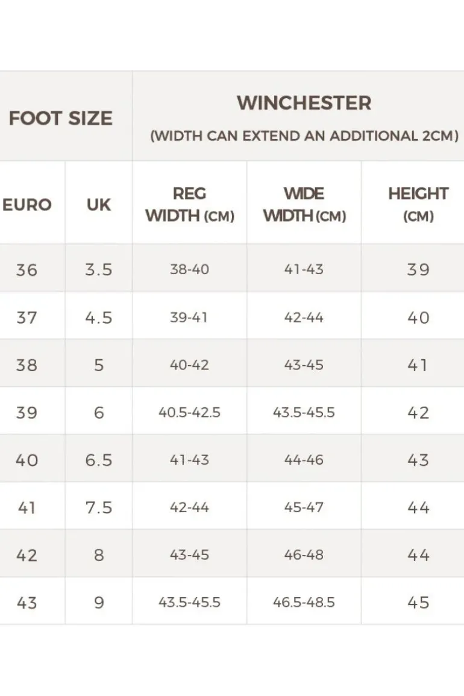Select the 43.5-45.5 wide width cell
464x696 pixels.
(x=304, y=412)
